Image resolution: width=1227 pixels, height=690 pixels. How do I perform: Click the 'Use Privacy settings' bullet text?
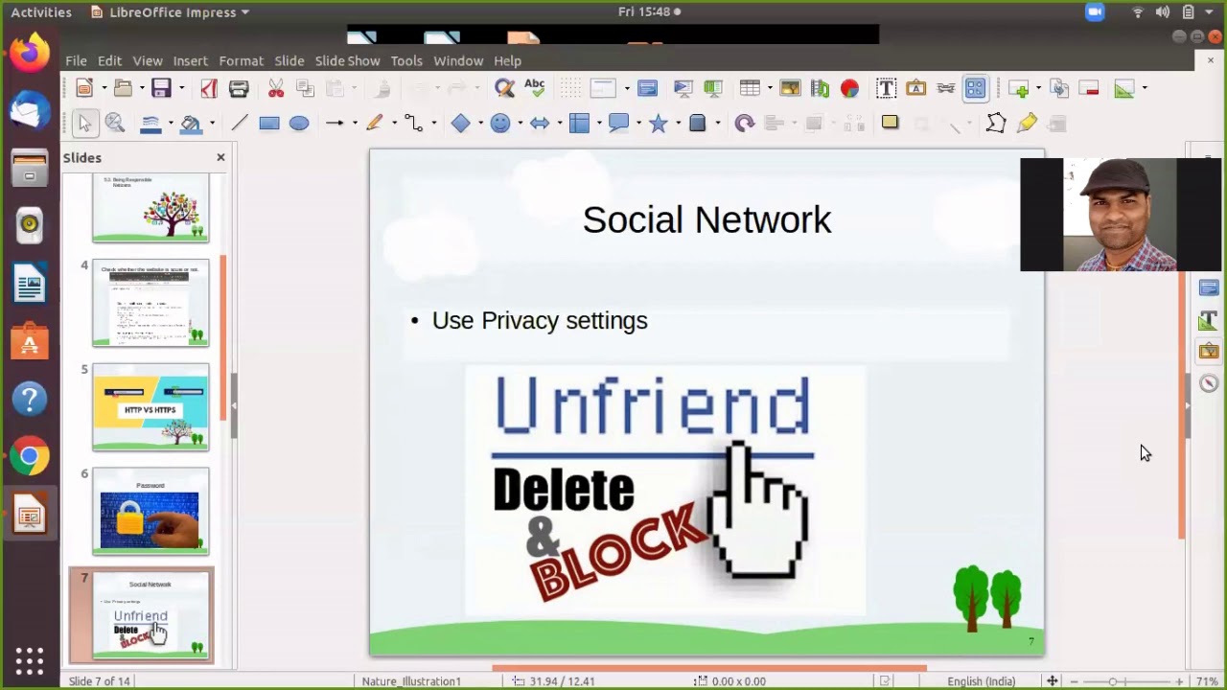pos(540,321)
